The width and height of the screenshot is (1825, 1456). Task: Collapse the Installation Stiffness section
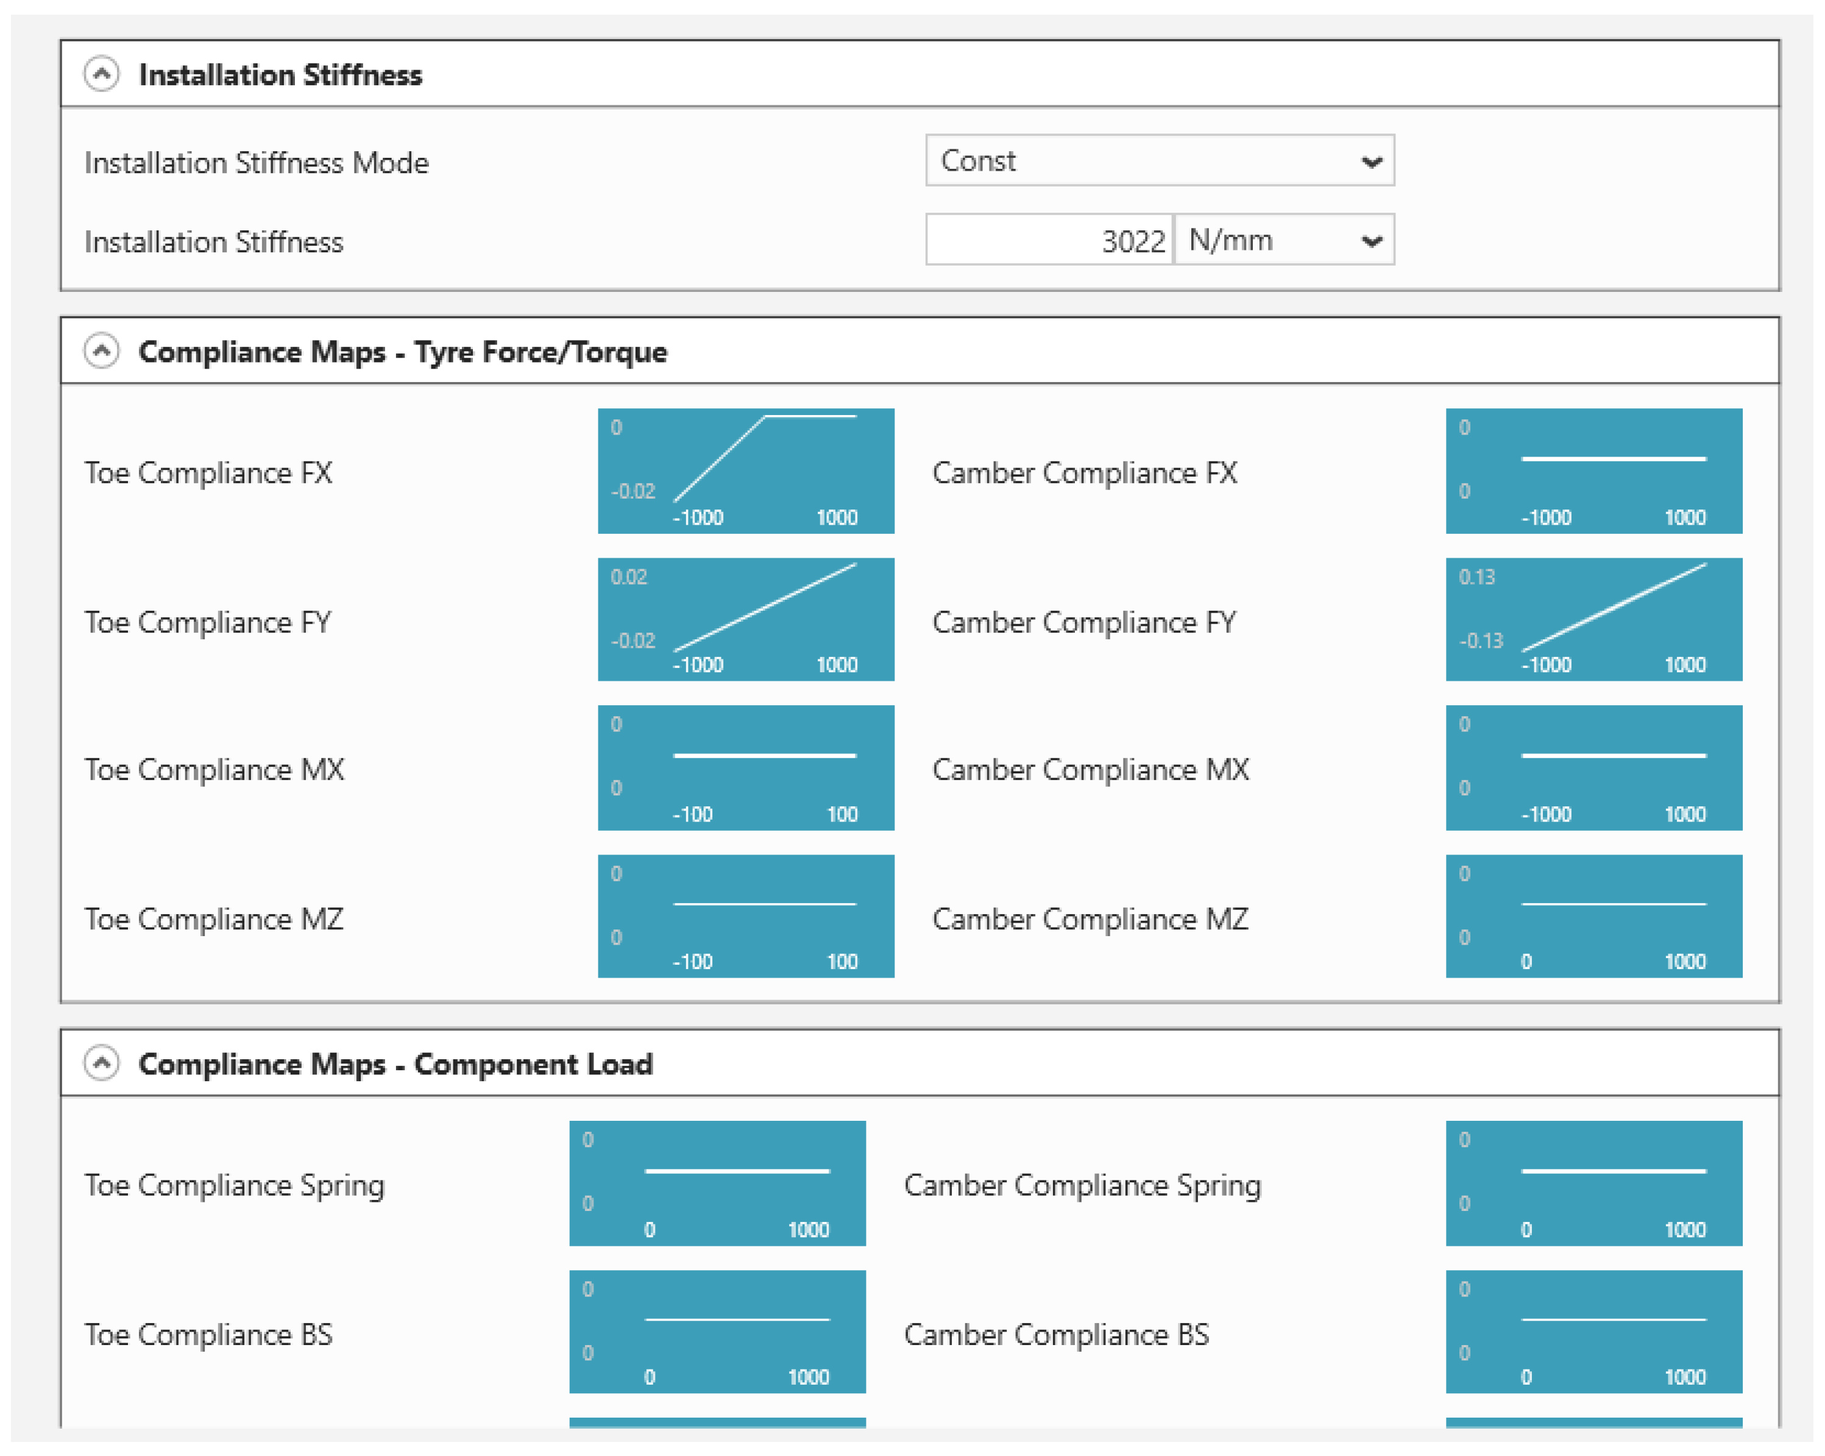pos(102,74)
